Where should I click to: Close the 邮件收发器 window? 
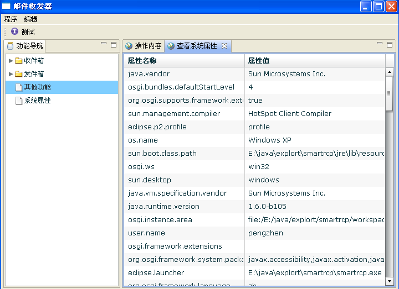click(x=392, y=6)
